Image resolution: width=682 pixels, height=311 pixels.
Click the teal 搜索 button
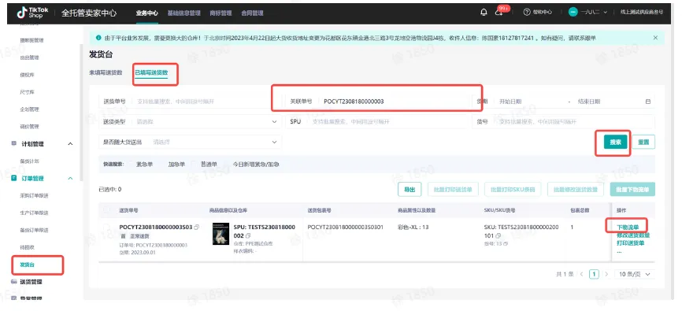pos(615,143)
